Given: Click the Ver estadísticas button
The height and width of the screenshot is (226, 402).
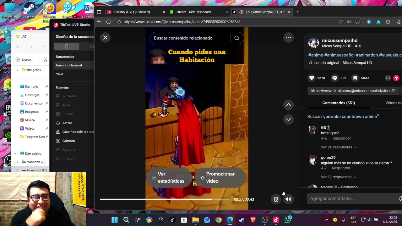Looking at the screenshot, I should [x=169, y=178].
